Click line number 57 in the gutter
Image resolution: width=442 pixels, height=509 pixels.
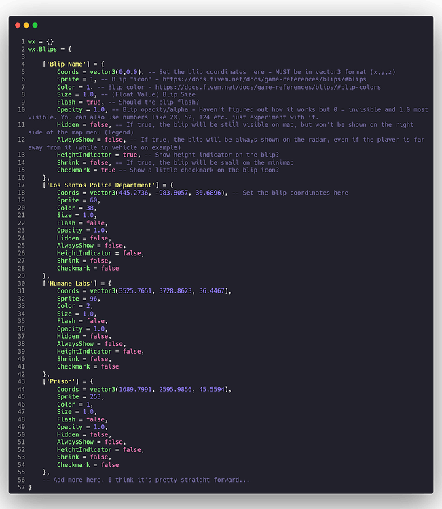click(22, 487)
